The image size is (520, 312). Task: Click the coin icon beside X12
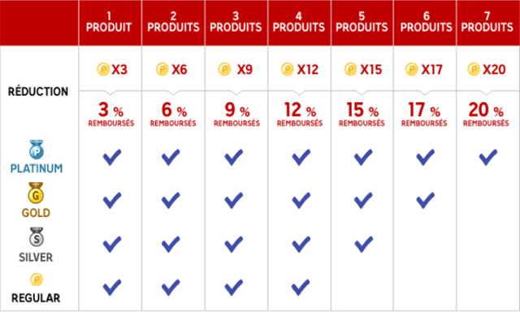[x=287, y=69]
